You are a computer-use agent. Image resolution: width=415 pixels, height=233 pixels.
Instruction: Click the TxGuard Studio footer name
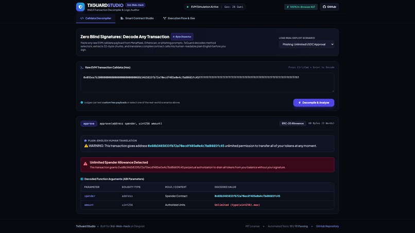[86, 226]
